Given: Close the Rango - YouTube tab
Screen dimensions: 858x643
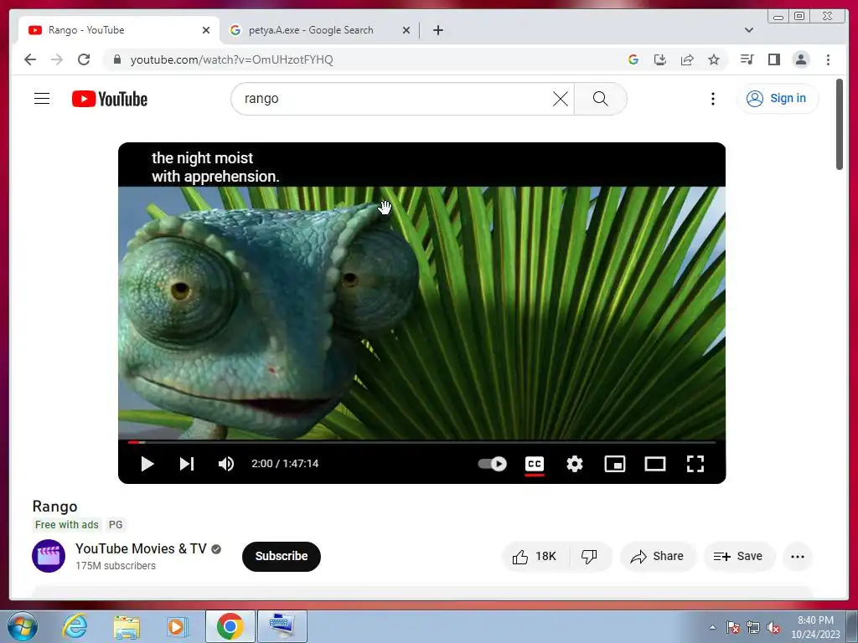Looking at the screenshot, I should point(206,30).
